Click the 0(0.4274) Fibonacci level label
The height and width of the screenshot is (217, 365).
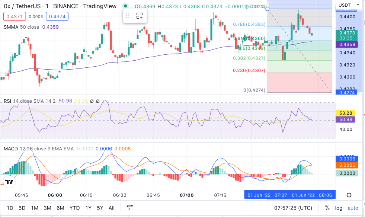click(254, 90)
